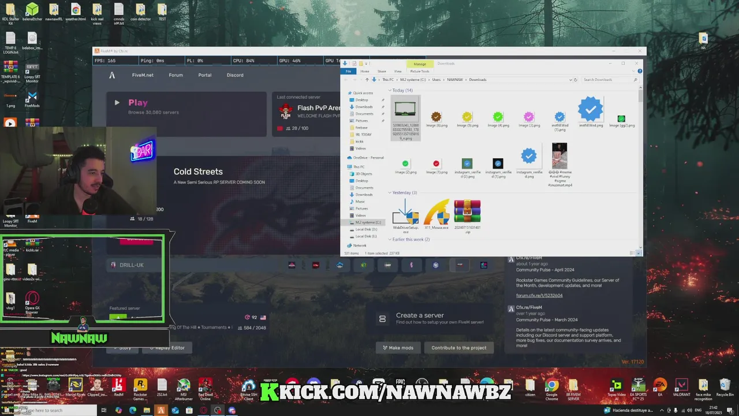Viewport: 739px width, 416px height.
Task: Select instNEWed (1).png file
Action: 559,121
